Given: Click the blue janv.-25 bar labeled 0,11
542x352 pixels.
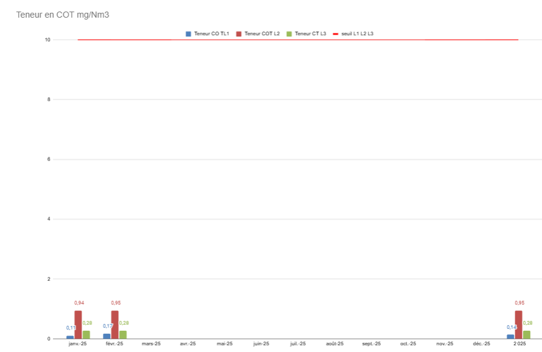Looking at the screenshot, I should coord(70,337).
